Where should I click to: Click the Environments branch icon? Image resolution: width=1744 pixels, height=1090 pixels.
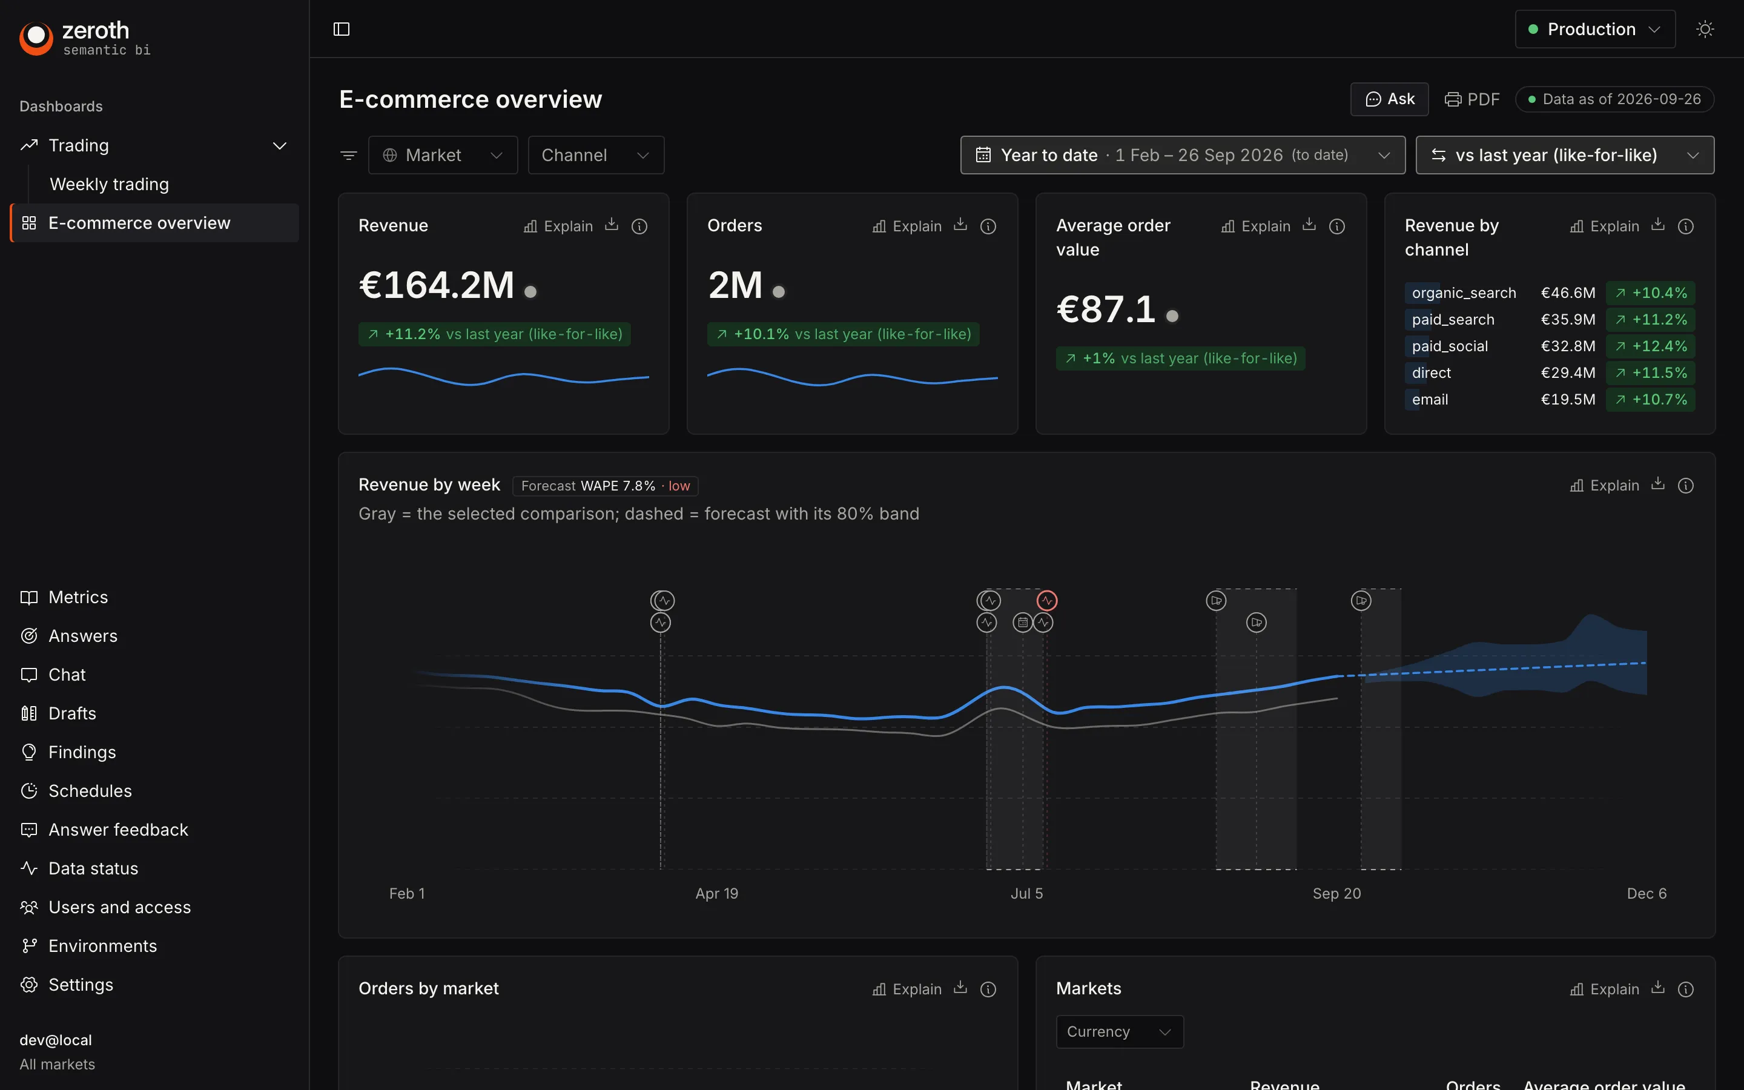29,946
